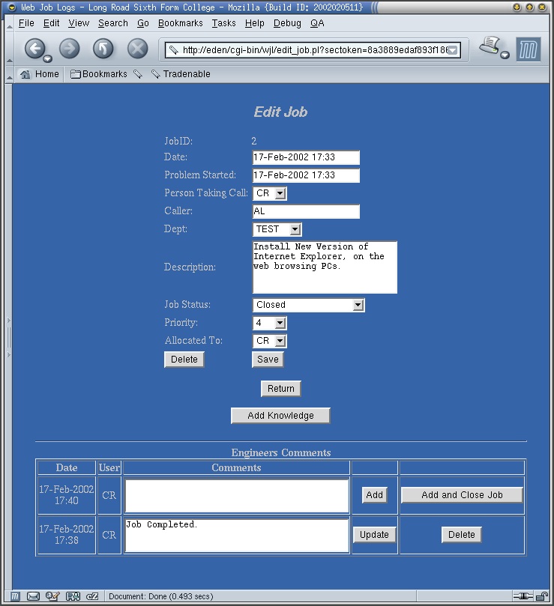Open the Tasks menu
The width and height of the screenshot is (554, 606).
[x=223, y=23]
